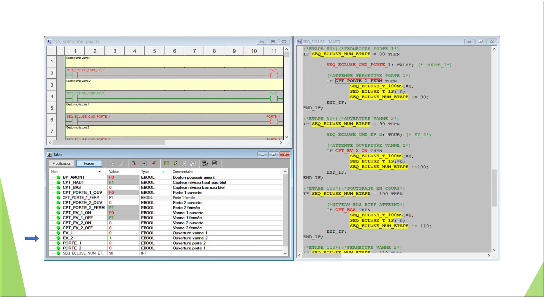Click row 4 header in ladder editor
The image size is (544, 297).
52,97
